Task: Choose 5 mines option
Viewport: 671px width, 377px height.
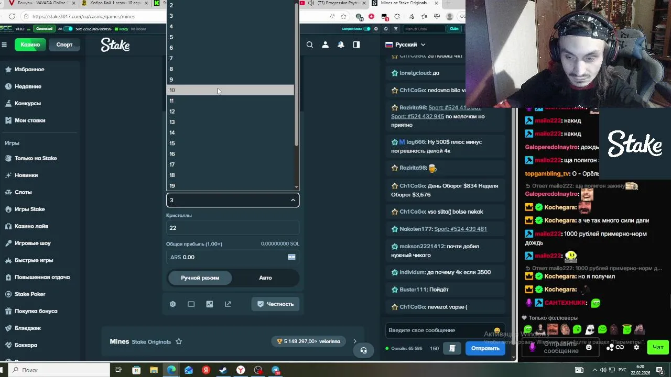Action: coord(230,37)
